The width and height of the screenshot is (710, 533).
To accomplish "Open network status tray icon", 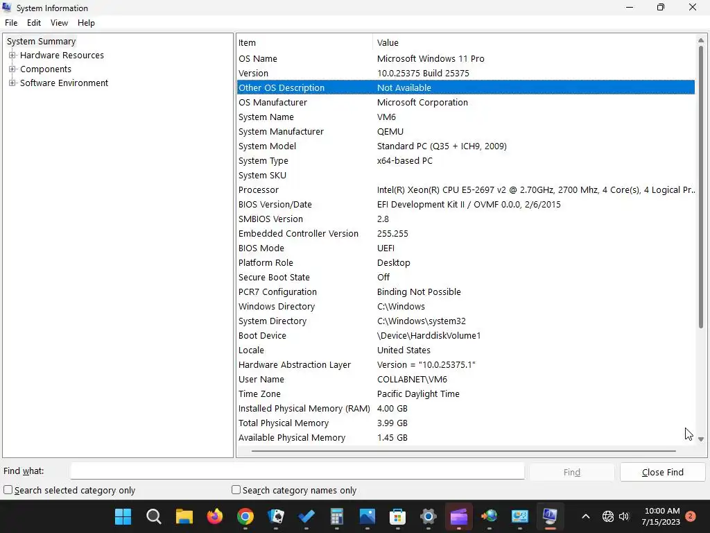I will coord(607,516).
